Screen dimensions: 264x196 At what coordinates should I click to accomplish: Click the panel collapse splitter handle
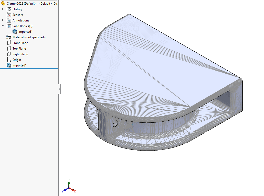tap(60, 89)
